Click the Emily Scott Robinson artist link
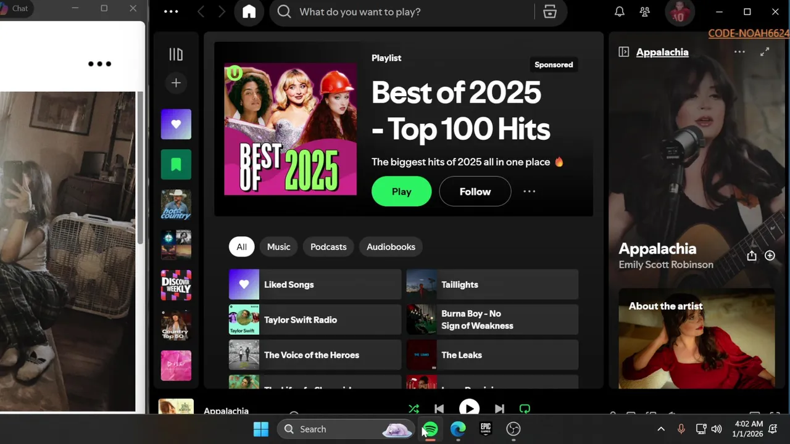Screen dimensions: 790x444 pyautogui.click(x=666, y=265)
